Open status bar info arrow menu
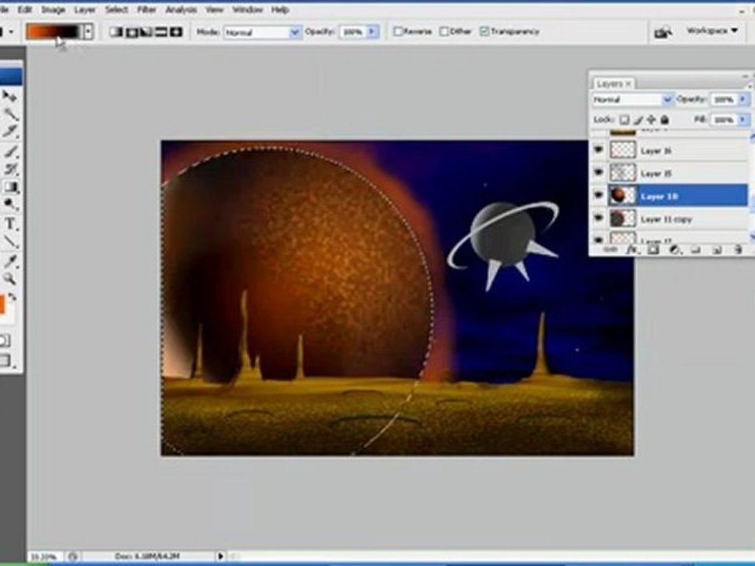 [x=220, y=556]
